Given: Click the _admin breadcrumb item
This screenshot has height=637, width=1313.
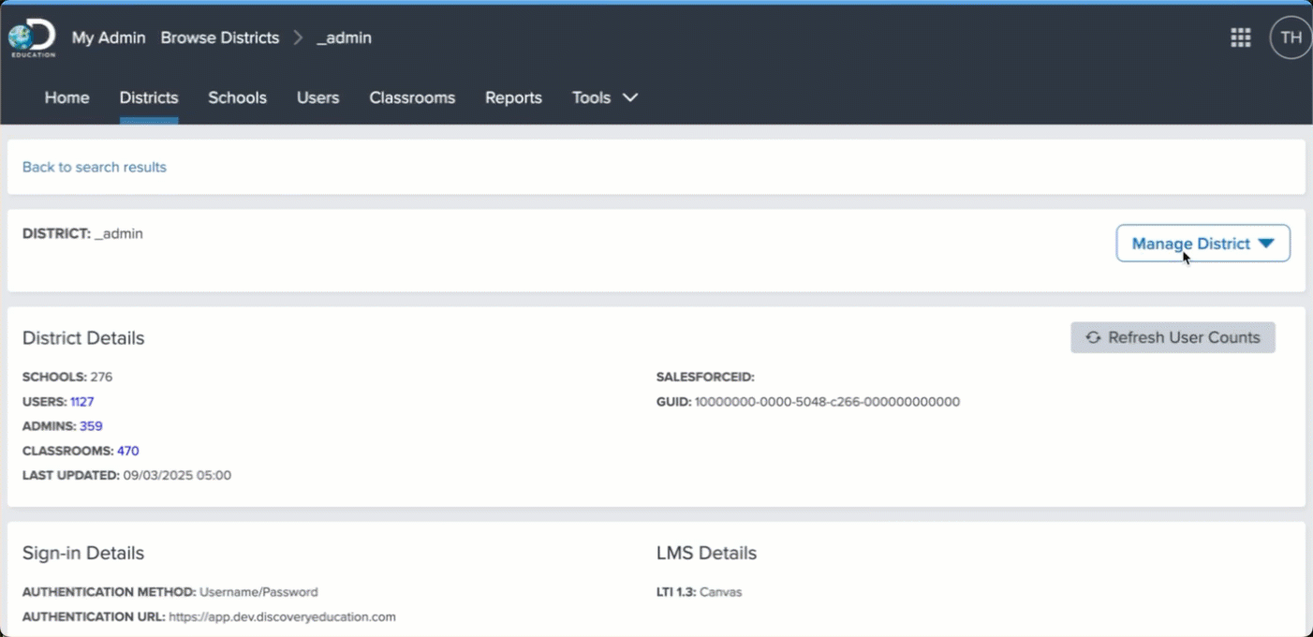Looking at the screenshot, I should tap(344, 37).
